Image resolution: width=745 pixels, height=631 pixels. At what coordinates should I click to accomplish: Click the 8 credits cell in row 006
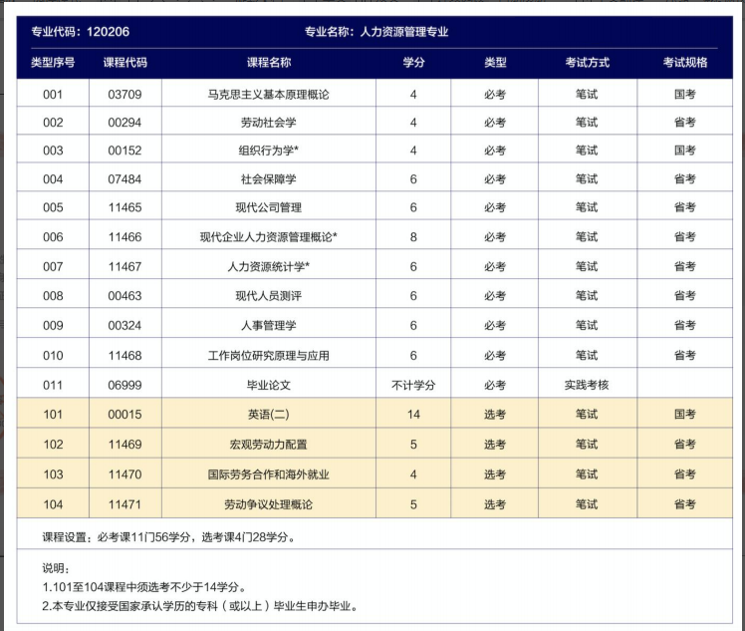click(413, 237)
